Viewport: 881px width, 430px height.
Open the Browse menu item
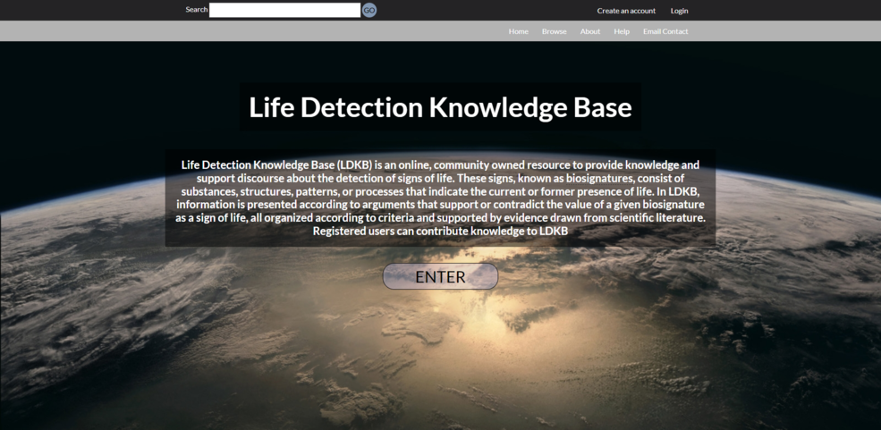pyautogui.click(x=554, y=31)
